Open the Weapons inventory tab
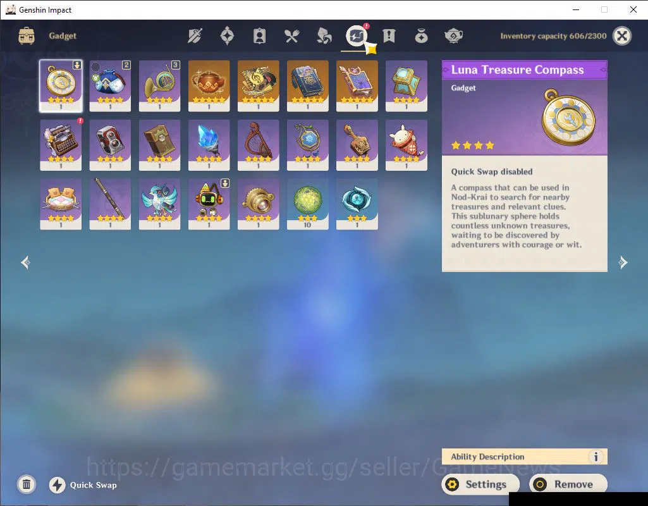Viewport: 648px width, 506px height. point(195,36)
